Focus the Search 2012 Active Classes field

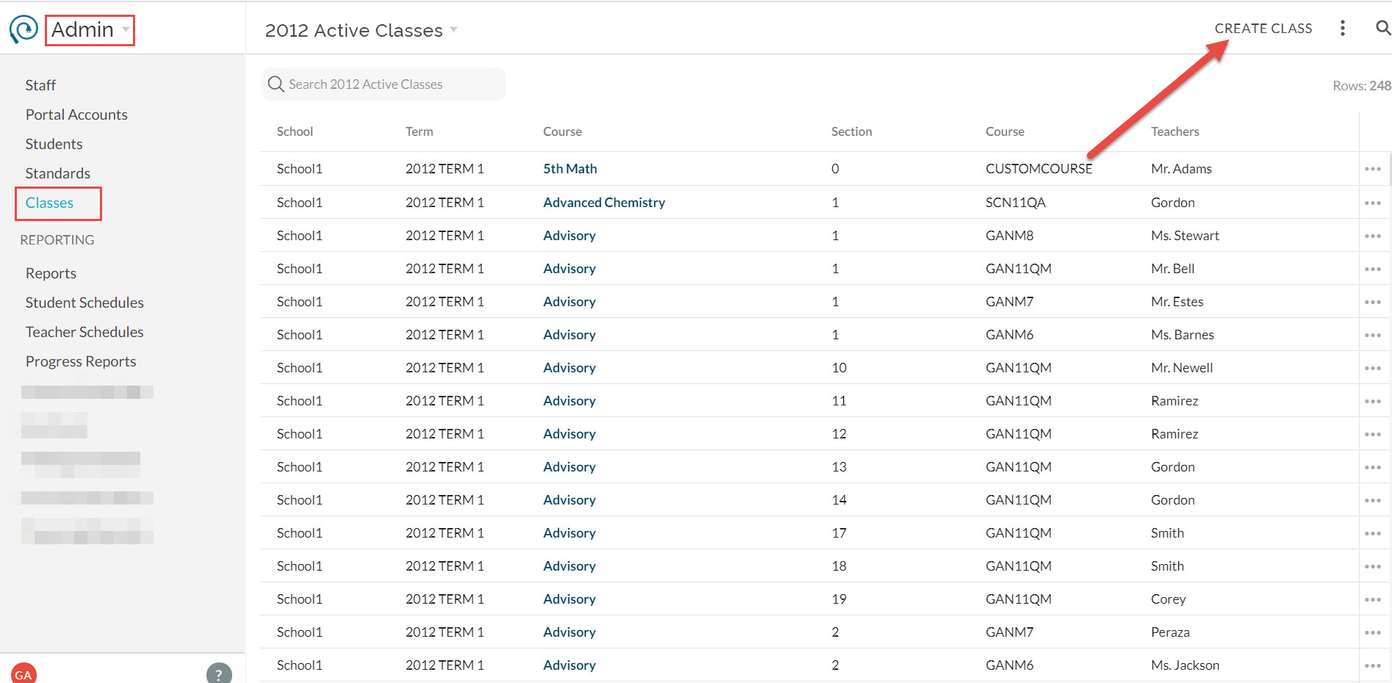click(383, 84)
